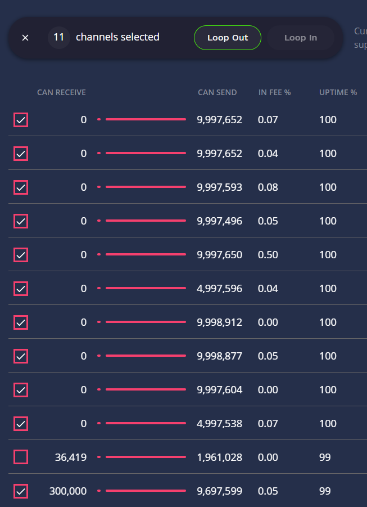Deselect the channel with 9,998,912 can send
Image resolution: width=367 pixels, height=507 pixels.
[x=21, y=322]
